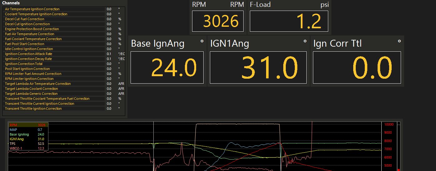The width and height of the screenshot is (436, 171).
Task: Select the RPM trace in graph legend
Action: [28, 125]
